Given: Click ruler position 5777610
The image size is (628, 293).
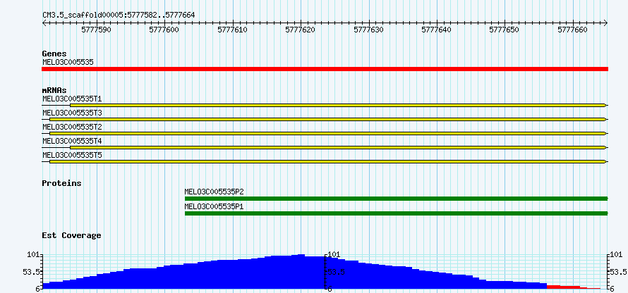Looking at the screenshot, I should point(233,30).
